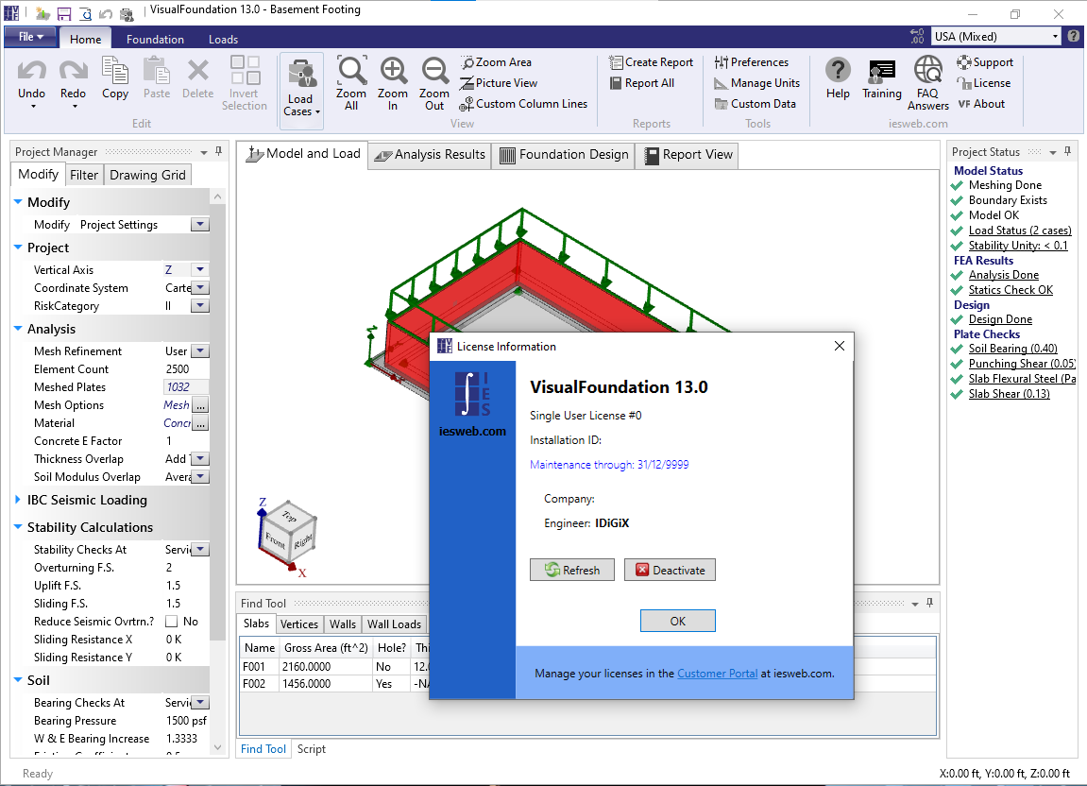Open the RiskCategory dropdown

(199, 306)
